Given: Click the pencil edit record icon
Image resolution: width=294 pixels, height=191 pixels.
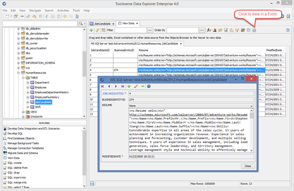Looking at the screenshot, I should point(136,86).
